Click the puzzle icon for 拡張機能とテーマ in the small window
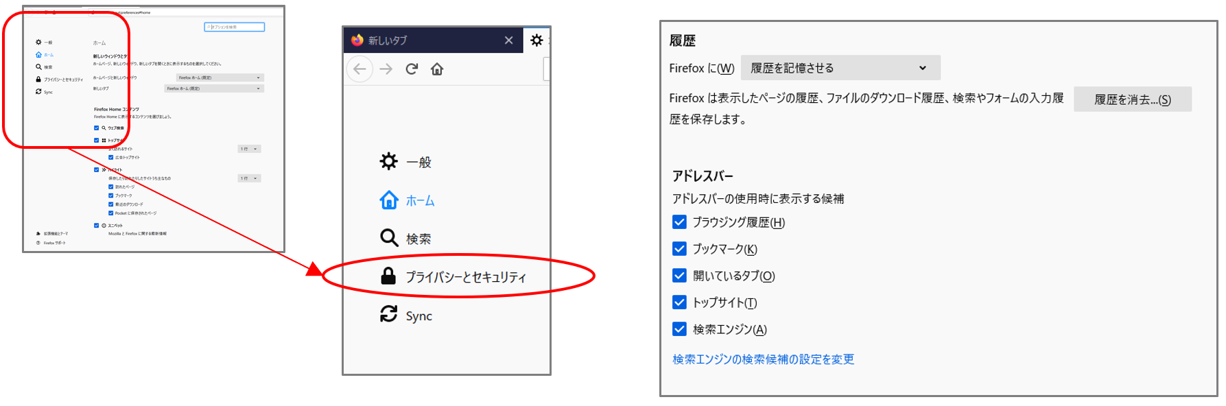 (38, 233)
